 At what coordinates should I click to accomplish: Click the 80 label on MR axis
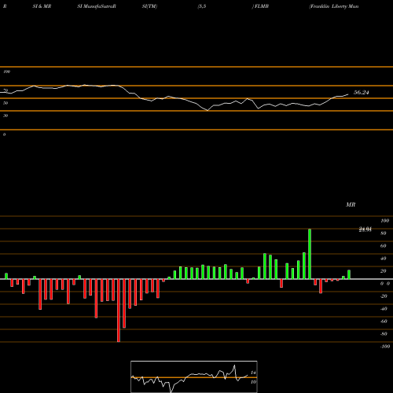pyautogui.click(x=384, y=233)
